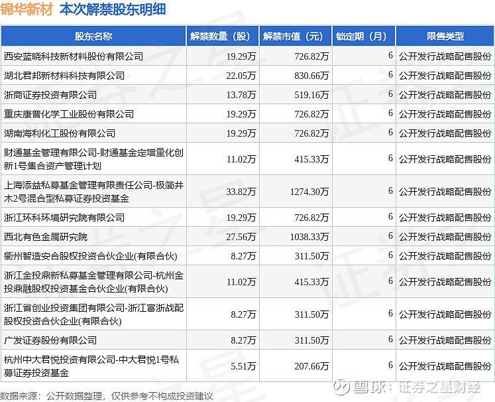Image resolution: width=495 pixels, height=402 pixels.
Task: Click quantity cell 13.78万
Action: pyautogui.click(x=241, y=95)
